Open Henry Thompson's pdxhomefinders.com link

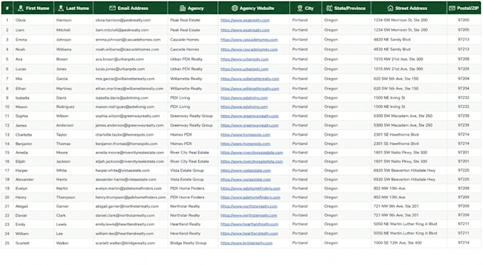click(x=251, y=198)
